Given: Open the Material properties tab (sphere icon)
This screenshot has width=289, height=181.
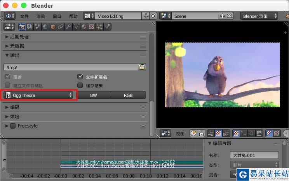Looking at the screenshot, I should coord(84,27).
